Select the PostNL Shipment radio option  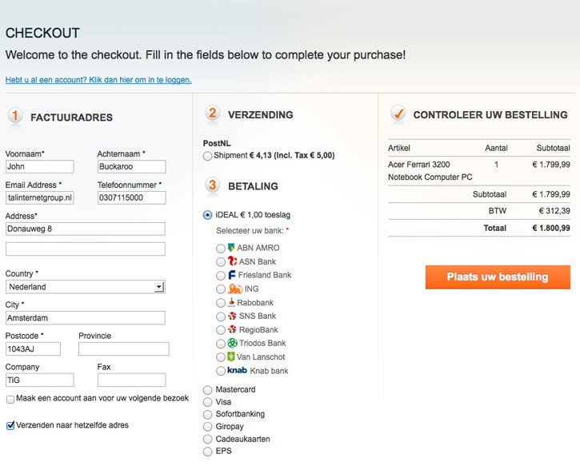point(207,156)
